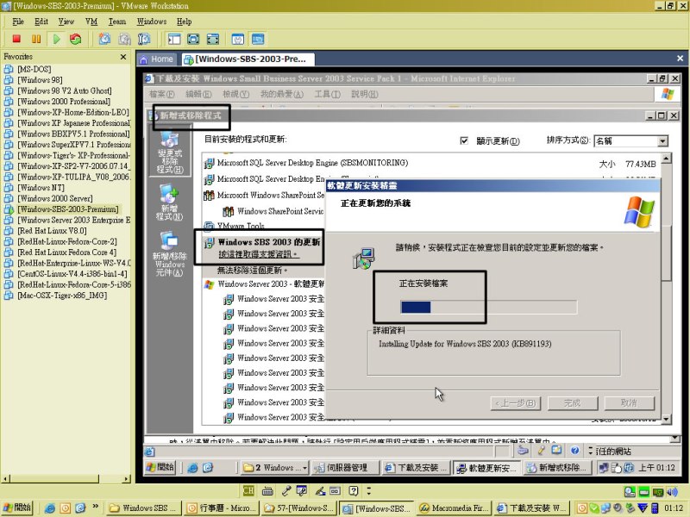Click the green power-on play icon
The height and width of the screenshot is (517, 690).
tap(56, 39)
